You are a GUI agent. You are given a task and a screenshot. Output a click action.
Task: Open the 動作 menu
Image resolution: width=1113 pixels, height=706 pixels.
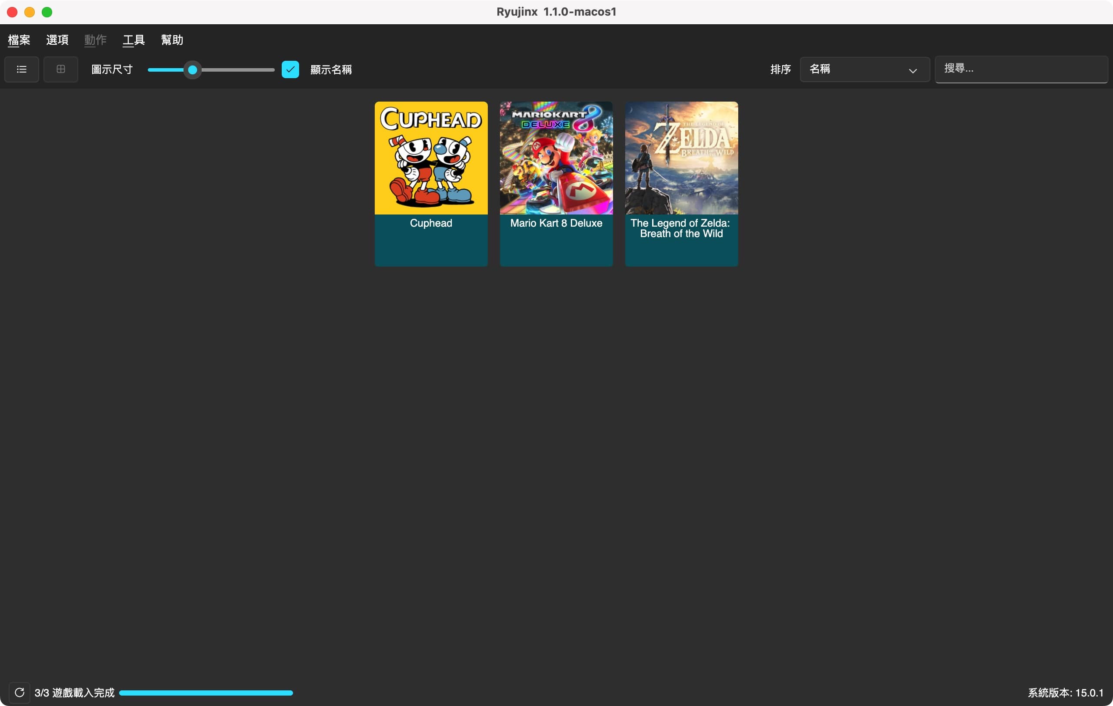(x=95, y=40)
